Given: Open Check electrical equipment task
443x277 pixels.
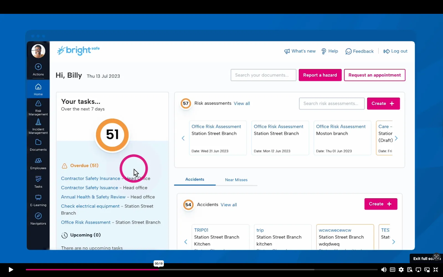Looking at the screenshot, I should pos(90,206).
